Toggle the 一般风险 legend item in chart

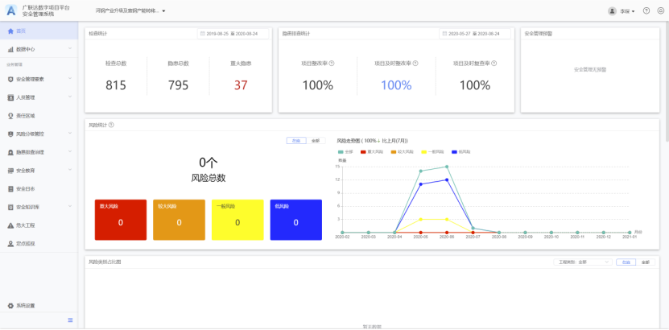[432, 151]
